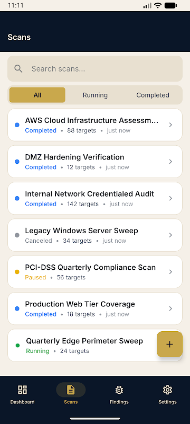Open the Dashboard grid icon
The image size is (190, 424).
(22, 390)
